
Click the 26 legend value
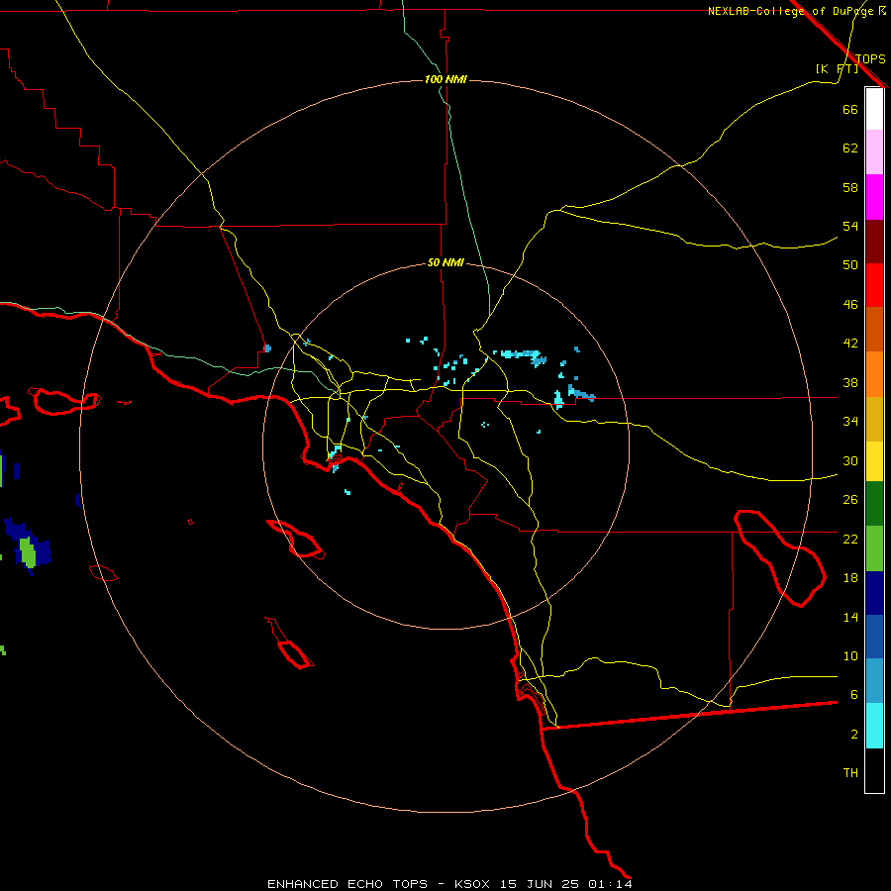tap(850, 500)
